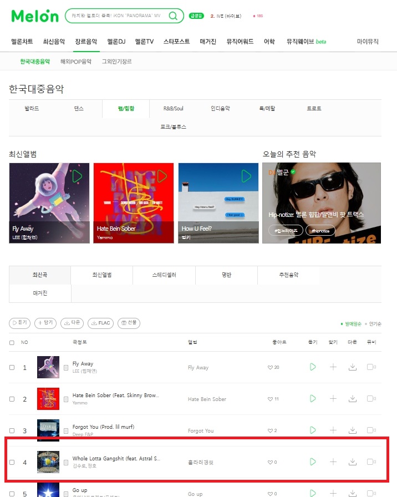The image size is (397, 497).
Task: Switch to the R&B/Soul genre tab
Action: [x=174, y=108]
